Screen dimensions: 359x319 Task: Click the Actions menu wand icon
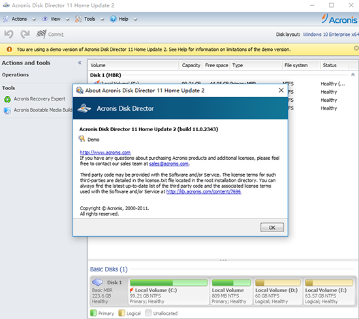coord(6,19)
